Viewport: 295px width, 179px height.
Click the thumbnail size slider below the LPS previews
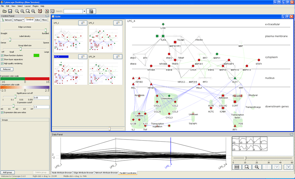(110, 129)
